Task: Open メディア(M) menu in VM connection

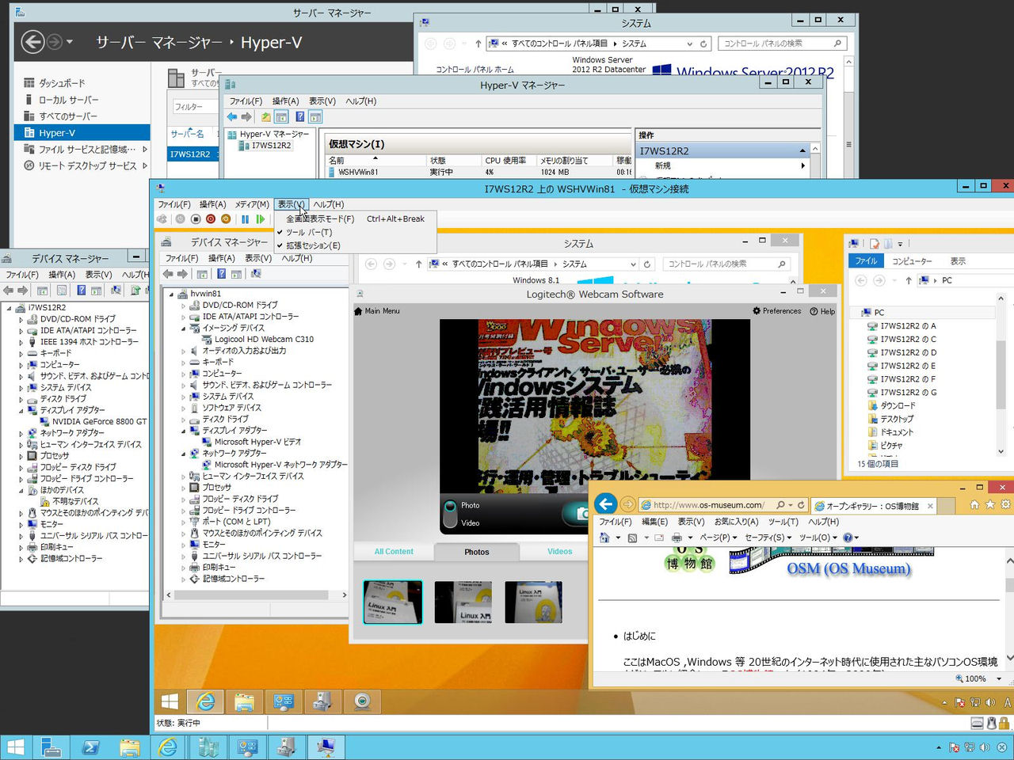Action: click(251, 204)
